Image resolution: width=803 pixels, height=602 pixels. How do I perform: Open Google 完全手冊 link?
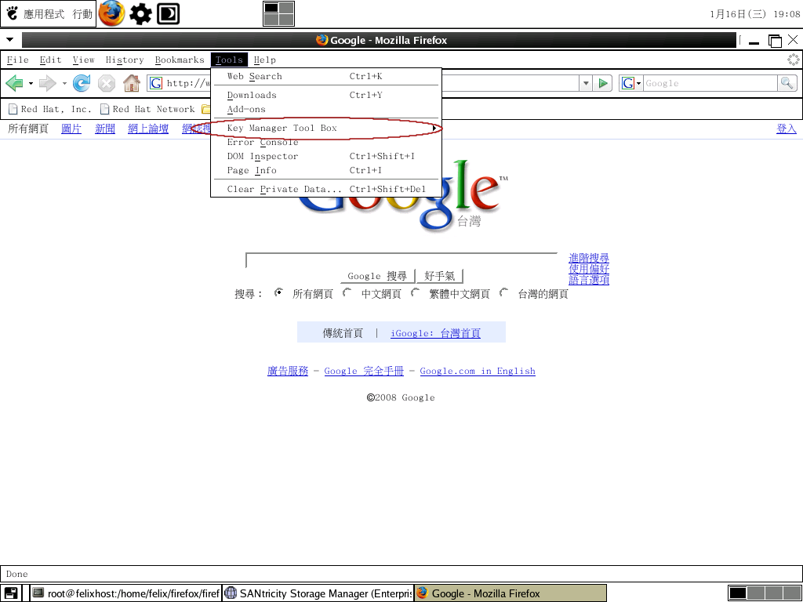(x=364, y=371)
